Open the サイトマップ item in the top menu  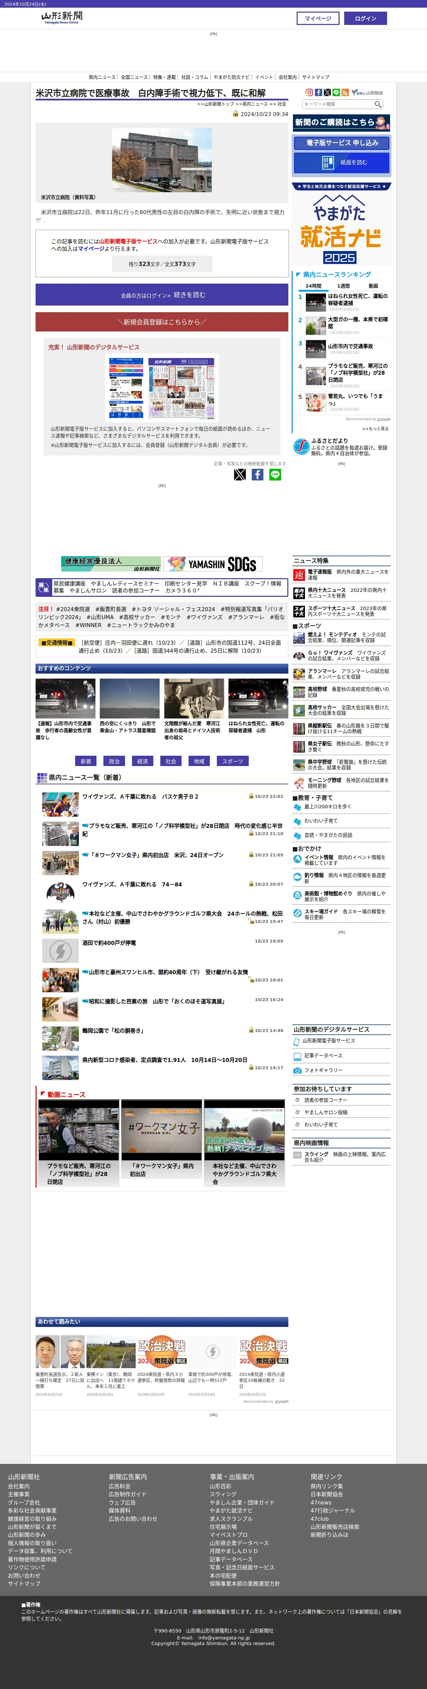[316, 77]
